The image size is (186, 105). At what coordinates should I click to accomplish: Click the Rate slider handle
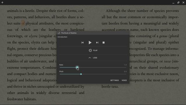77,67
